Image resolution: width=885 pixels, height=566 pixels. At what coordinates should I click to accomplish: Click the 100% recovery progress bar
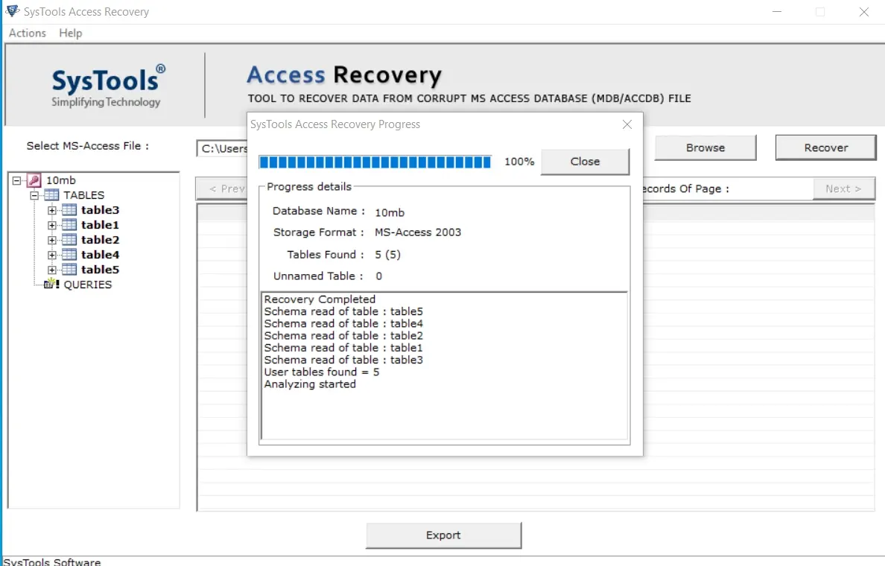pyautogui.click(x=375, y=162)
